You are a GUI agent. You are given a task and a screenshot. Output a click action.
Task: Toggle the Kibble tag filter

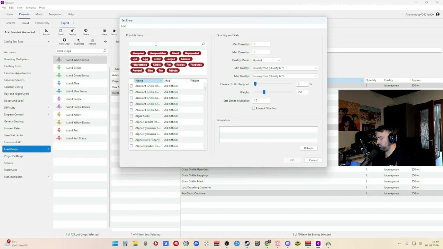click(156, 65)
